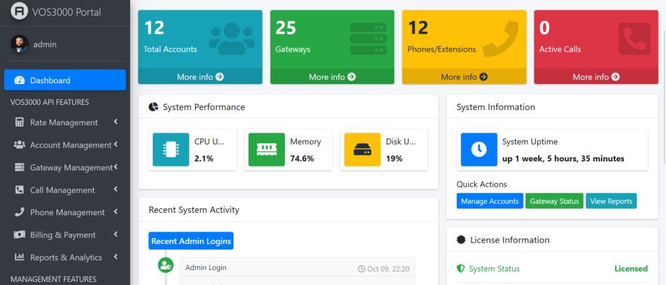Screen dimensions: 666x285
Task: Expand the Account Management menu chevron
Action: point(115,144)
